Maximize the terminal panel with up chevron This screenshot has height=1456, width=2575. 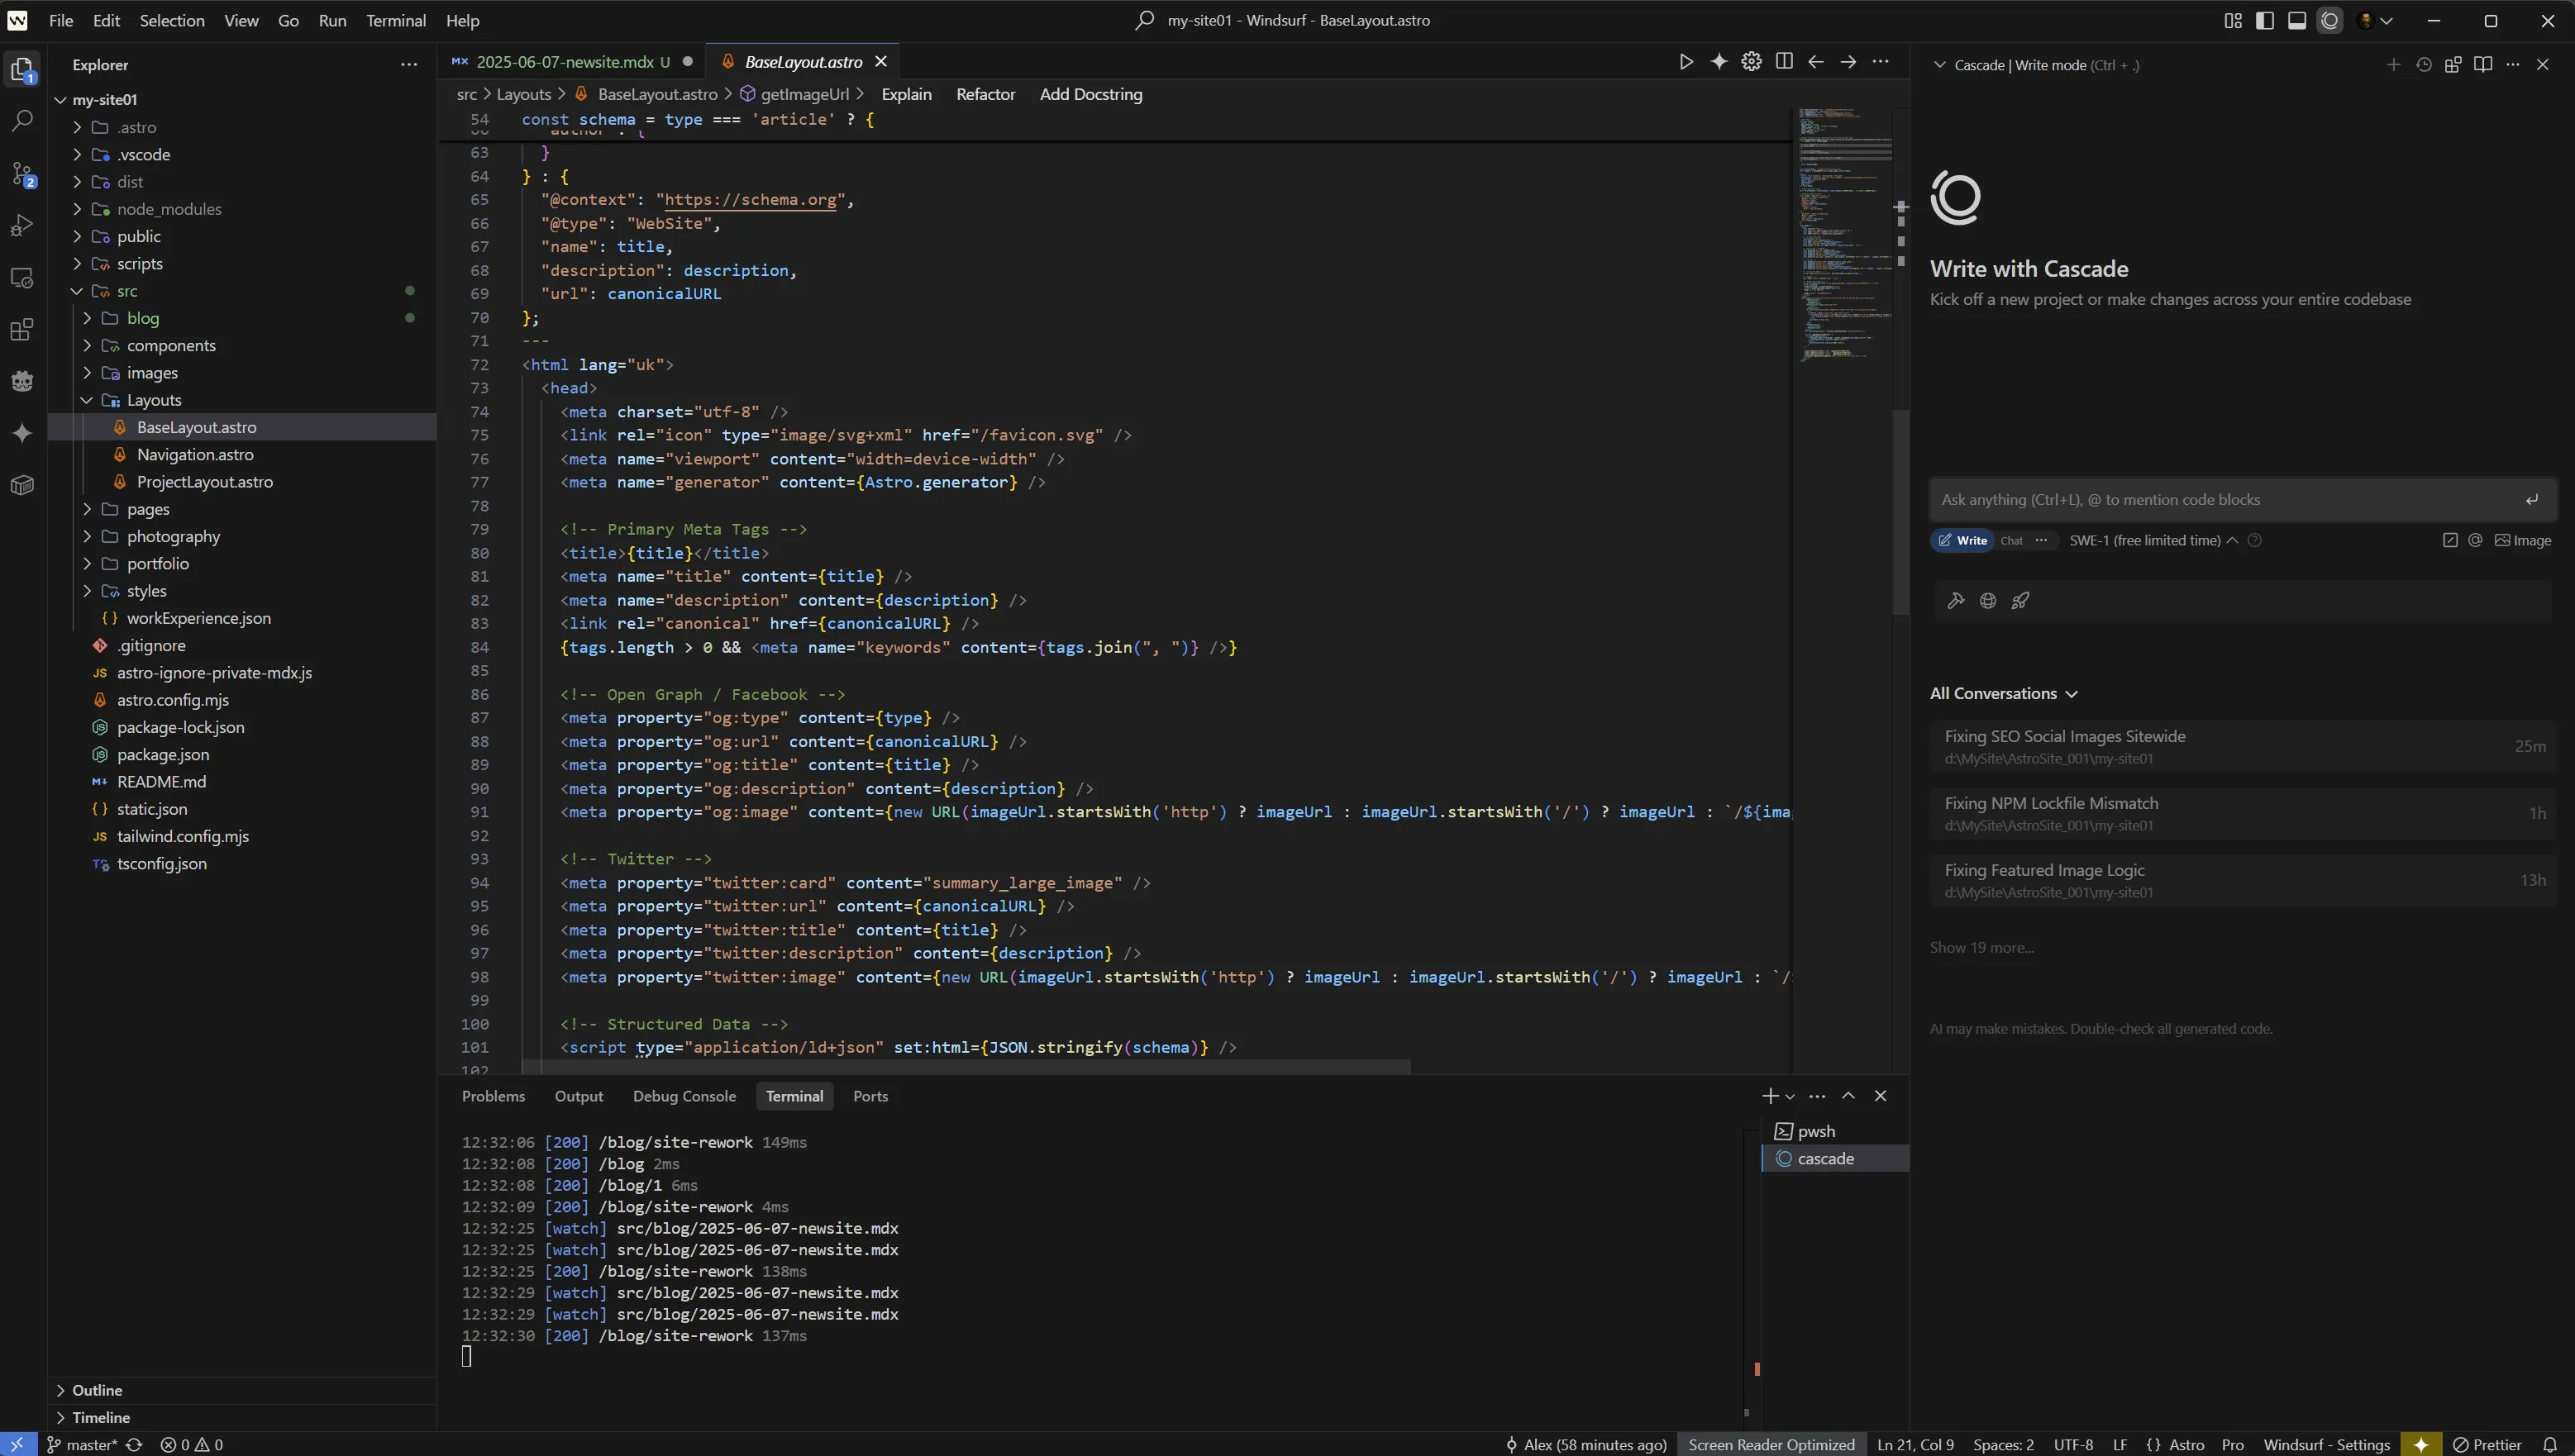coord(1848,1096)
